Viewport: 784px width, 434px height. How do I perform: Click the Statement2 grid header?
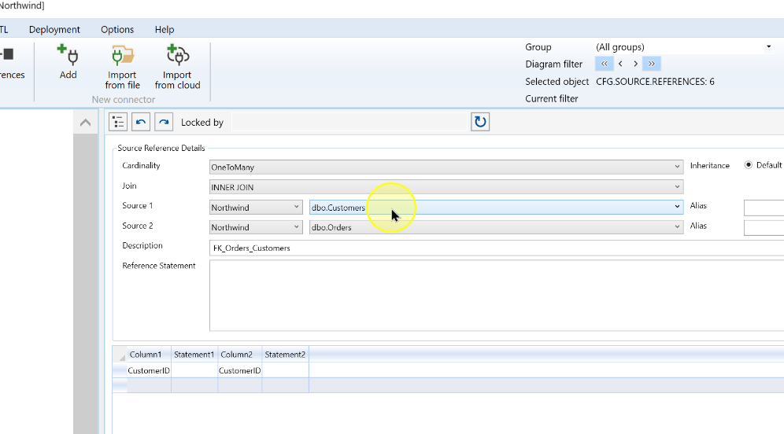[285, 355]
